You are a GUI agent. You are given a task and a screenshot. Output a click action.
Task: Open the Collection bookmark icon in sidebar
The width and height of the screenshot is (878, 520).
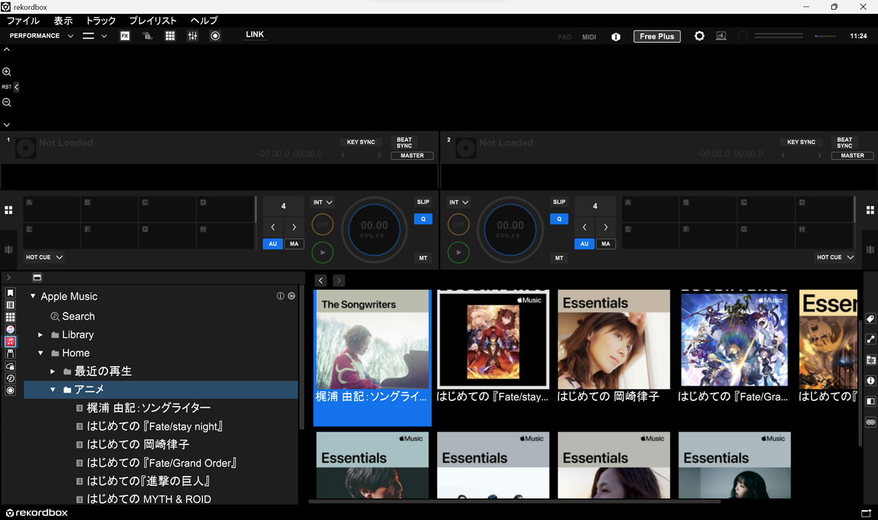[10, 293]
